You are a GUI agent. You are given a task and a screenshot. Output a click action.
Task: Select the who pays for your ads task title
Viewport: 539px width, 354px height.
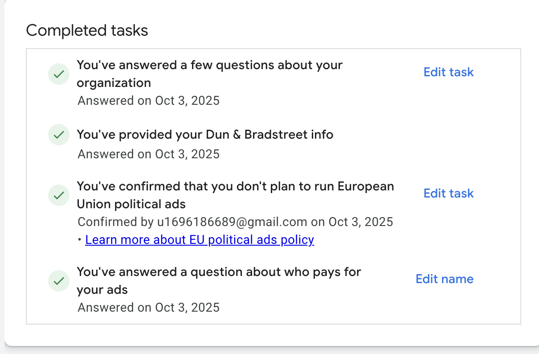point(218,280)
